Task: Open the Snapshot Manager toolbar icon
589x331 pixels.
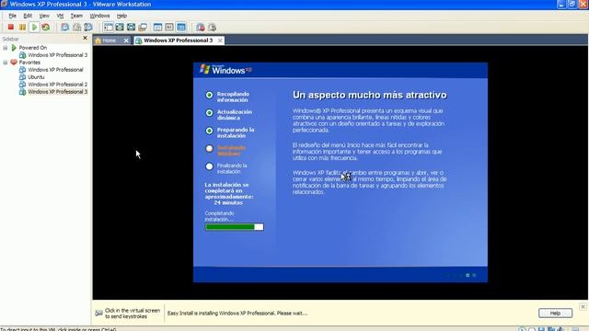Action: click(x=88, y=27)
